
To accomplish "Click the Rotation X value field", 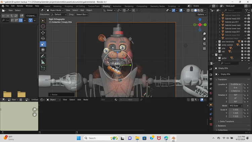I will 236,95.
